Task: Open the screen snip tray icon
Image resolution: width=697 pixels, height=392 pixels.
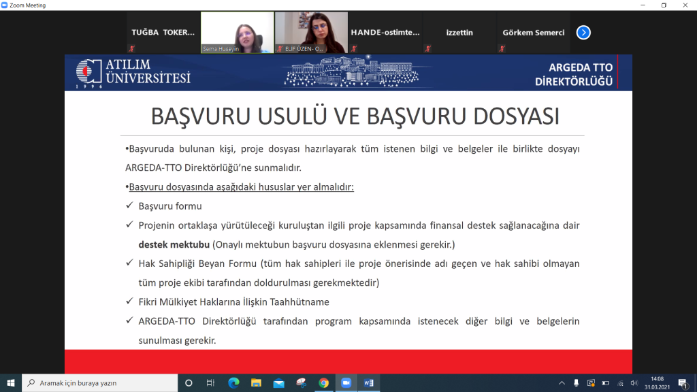Action: coord(591,383)
